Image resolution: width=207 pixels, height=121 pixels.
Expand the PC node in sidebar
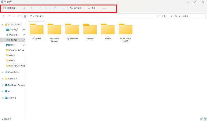pos(2,91)
